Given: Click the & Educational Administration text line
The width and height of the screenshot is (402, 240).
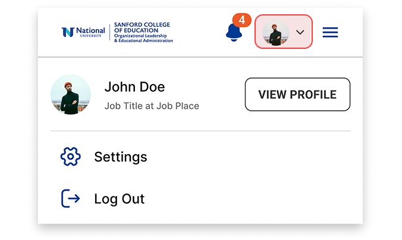Looking at the screenshot, I should coord(143,40).
